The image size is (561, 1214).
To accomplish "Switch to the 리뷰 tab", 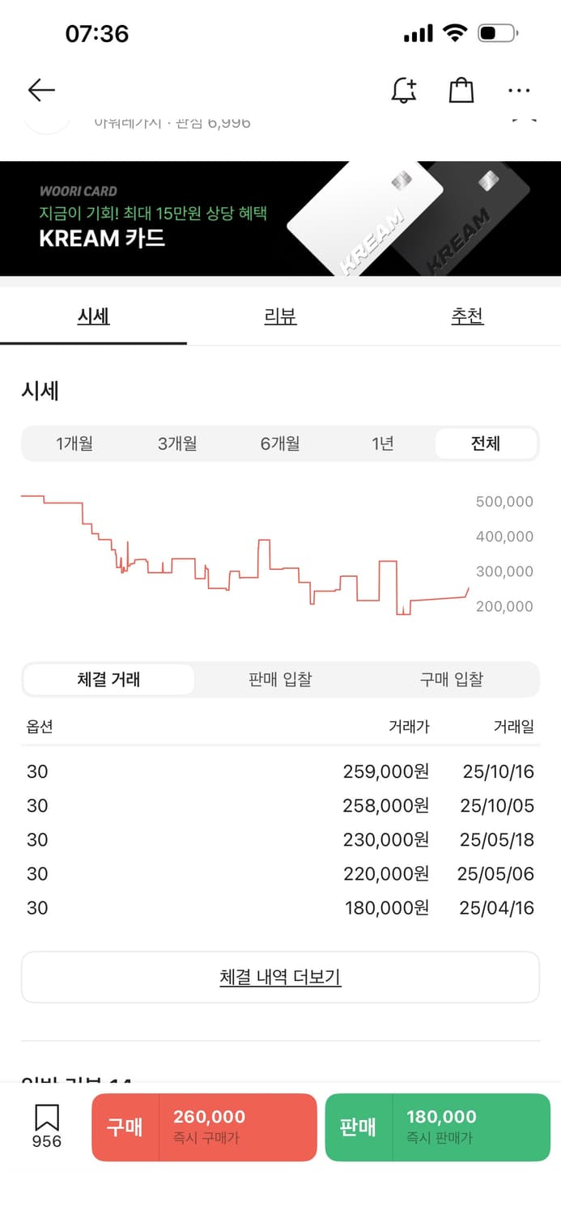I will pyautogui.click(x=280, y=316).
